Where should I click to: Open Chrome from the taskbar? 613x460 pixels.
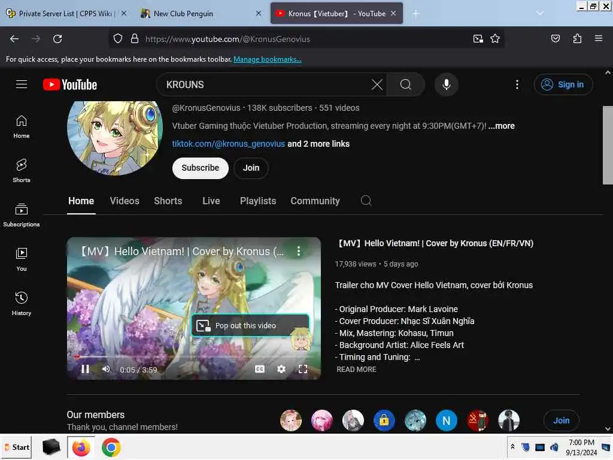[111, 447]
